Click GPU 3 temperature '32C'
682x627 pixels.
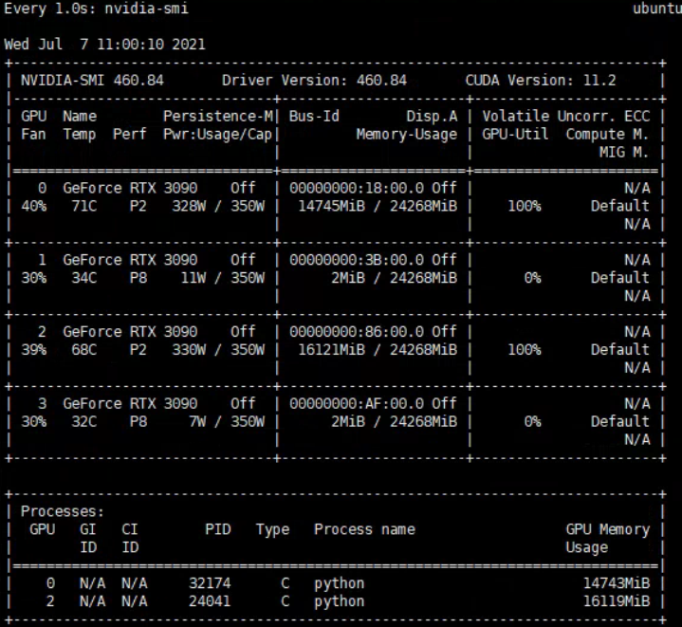(83, 421)
